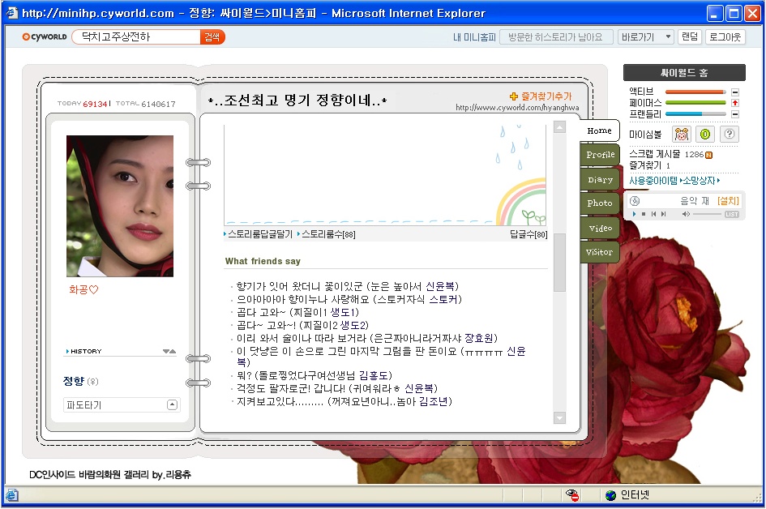Click the orange N new-post badge

point(708,155)
